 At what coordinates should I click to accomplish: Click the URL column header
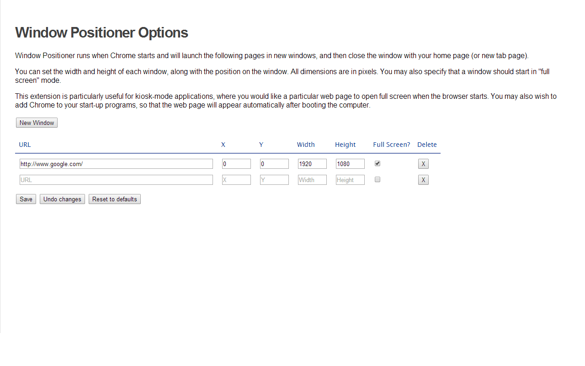25,145
